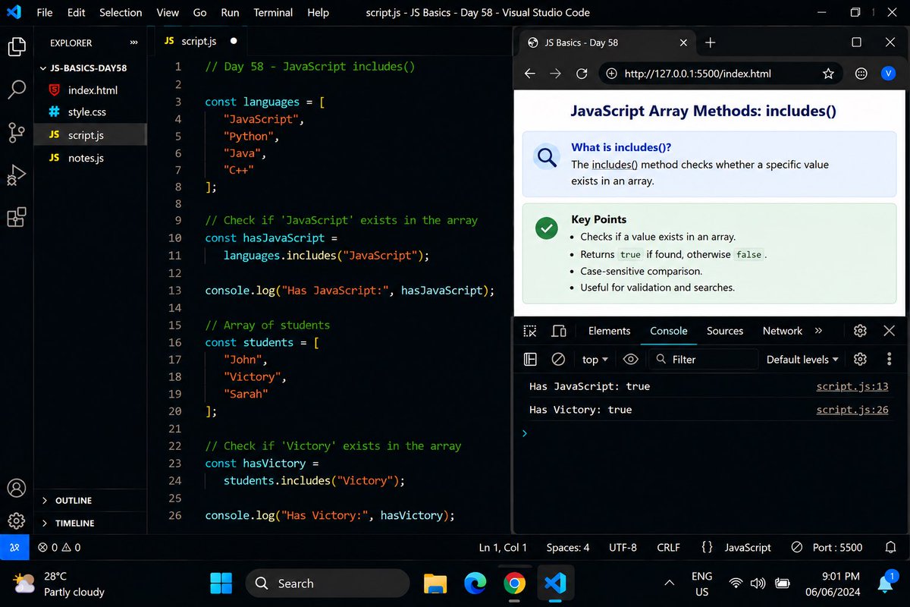Image resolution: width=910 pixels, height=607 pixels.
Task: Open the script.js:26 source link
Action: click(852, 410)
